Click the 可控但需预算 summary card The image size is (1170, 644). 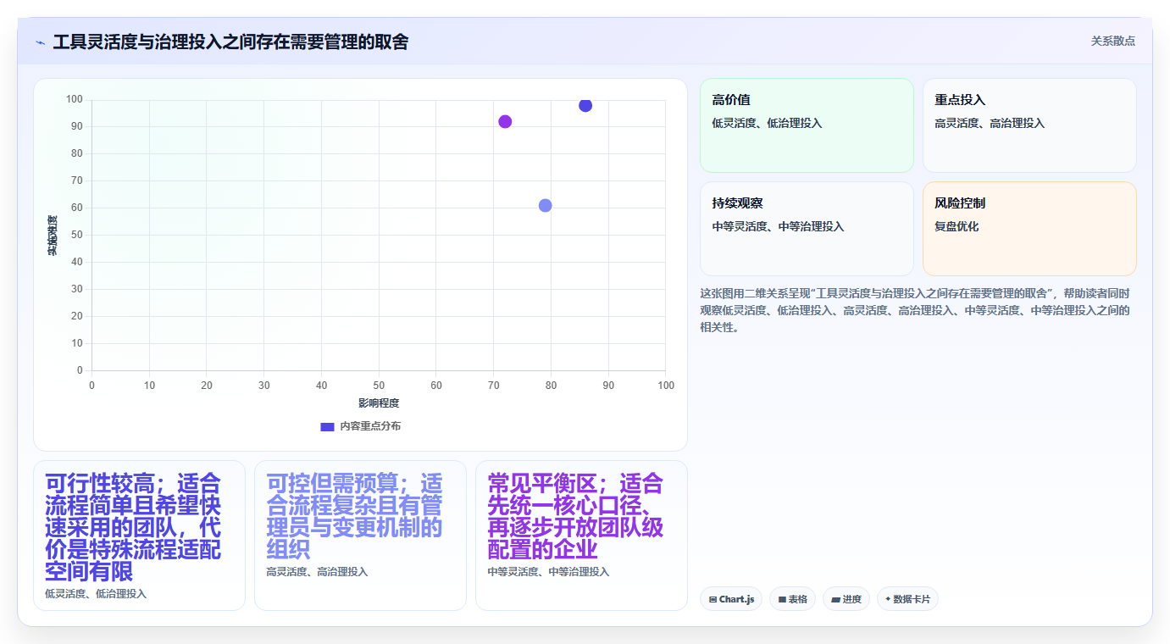point(360,536)
